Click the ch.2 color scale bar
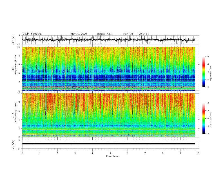 pos(204,118)
